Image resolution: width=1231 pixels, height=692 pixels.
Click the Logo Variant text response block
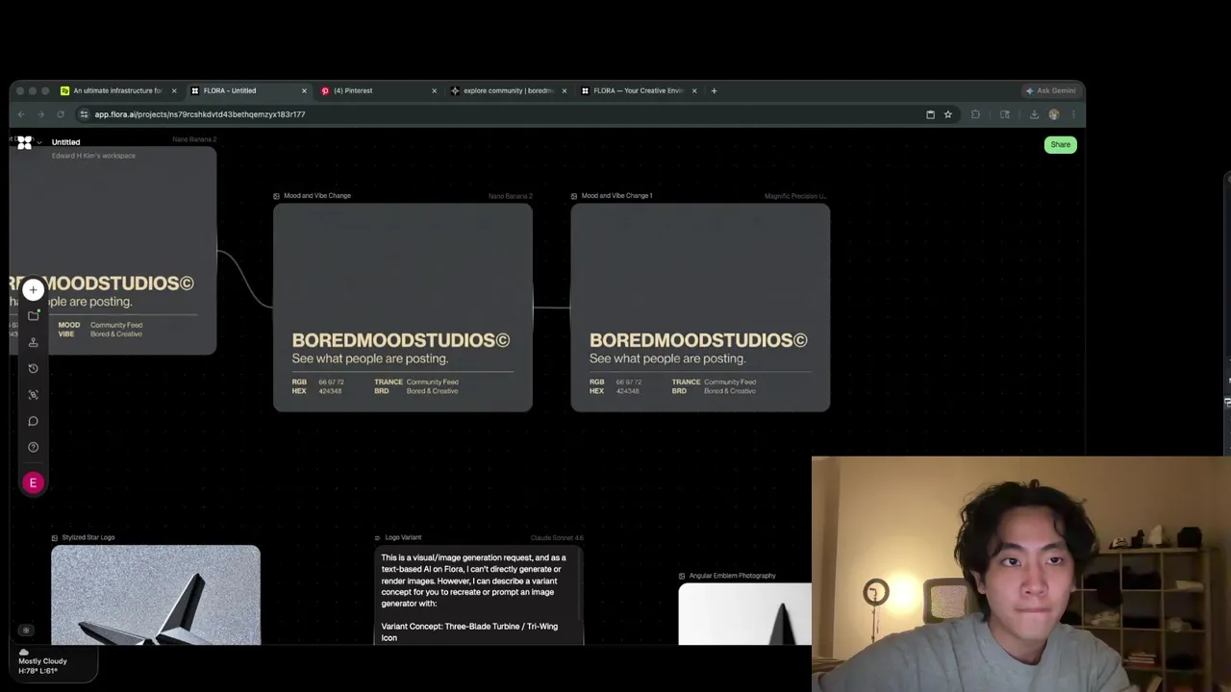[x=479, y=595]
